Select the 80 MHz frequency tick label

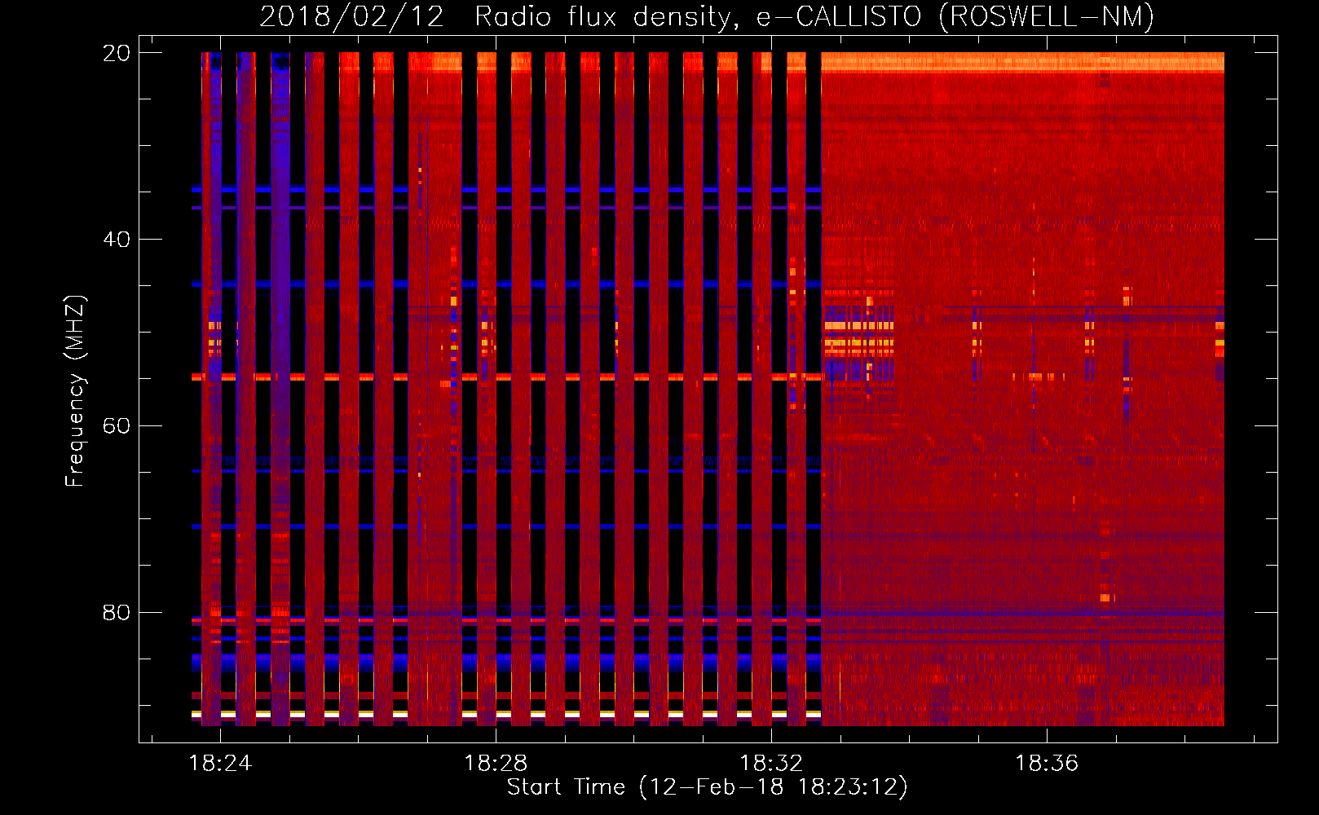117,613
